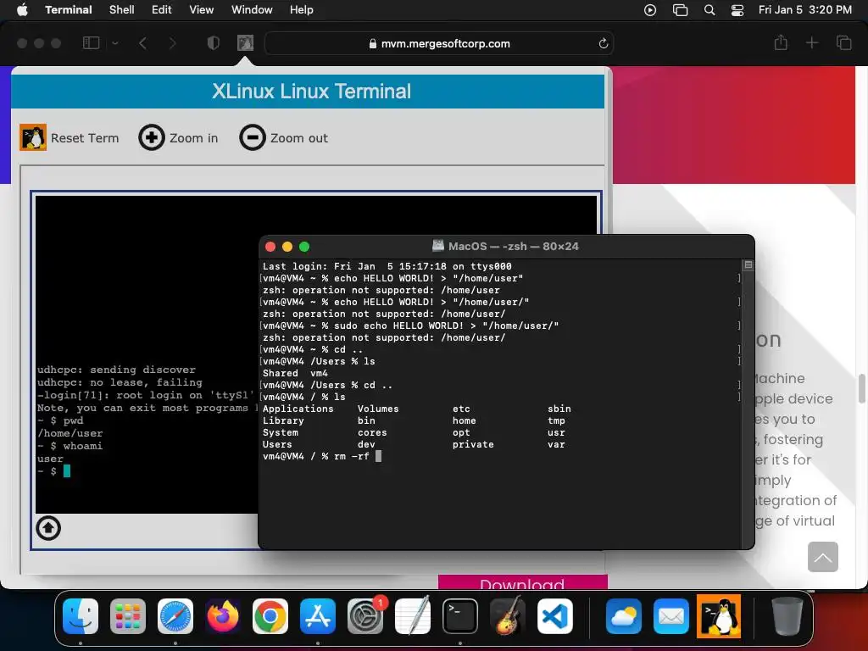Open Visual Studio Code from the Dock
The image size is (868, 651).
pos(555,616)
